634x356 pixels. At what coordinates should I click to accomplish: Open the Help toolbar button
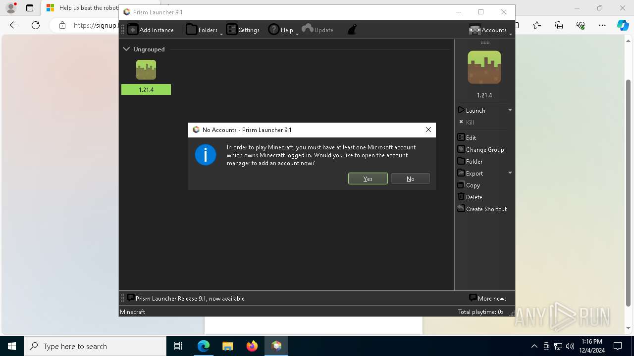(281, 30)
